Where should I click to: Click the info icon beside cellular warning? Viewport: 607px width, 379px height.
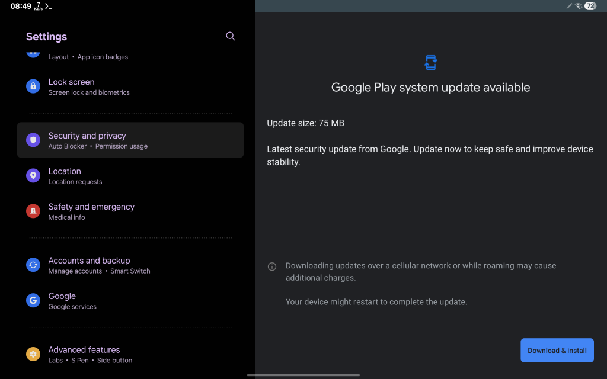(272, 266)
